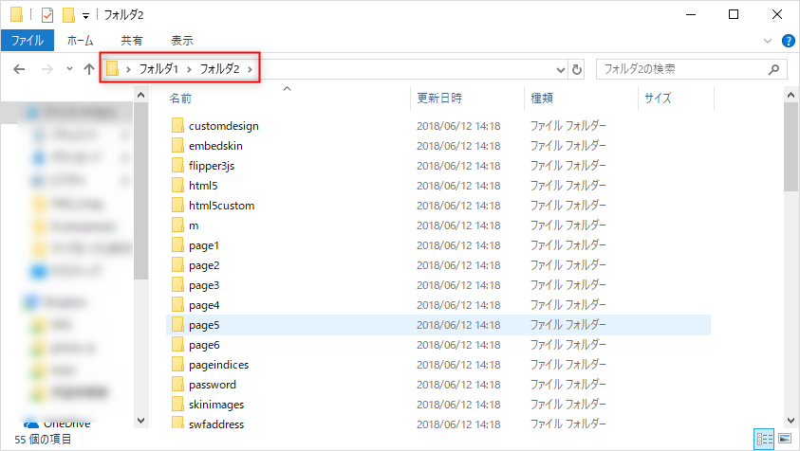Screen dimensions: 800x451
Task: Click the search magnifier icon
Action: click(774, 69)
